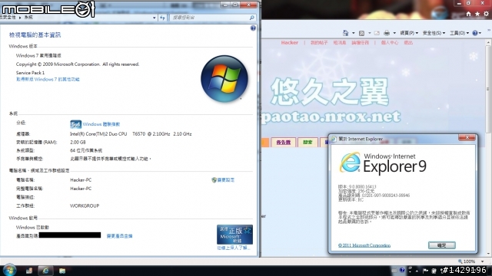
Task: Click the blue Help icon in IE command bar
Action: tap(475, 33)
